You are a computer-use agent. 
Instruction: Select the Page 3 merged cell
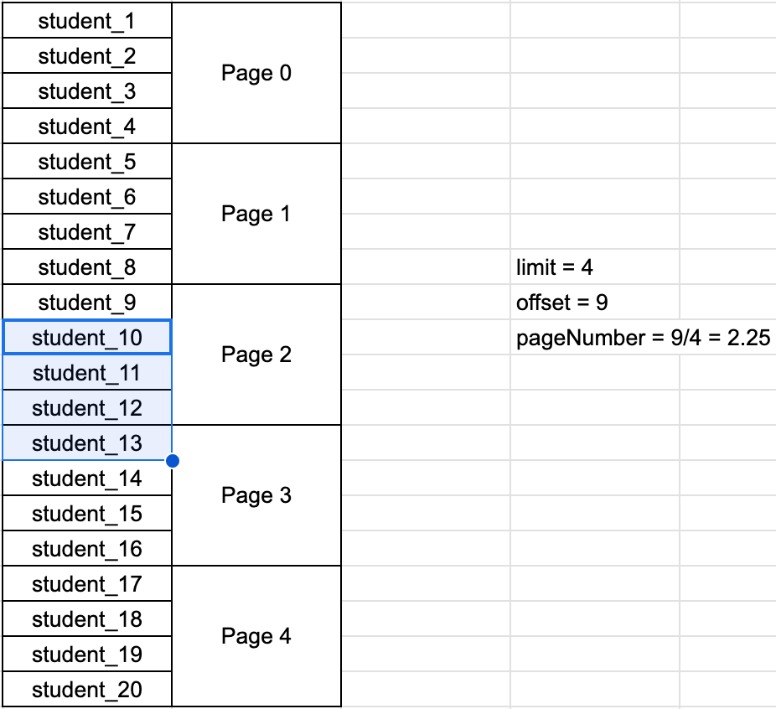[256, 495]
